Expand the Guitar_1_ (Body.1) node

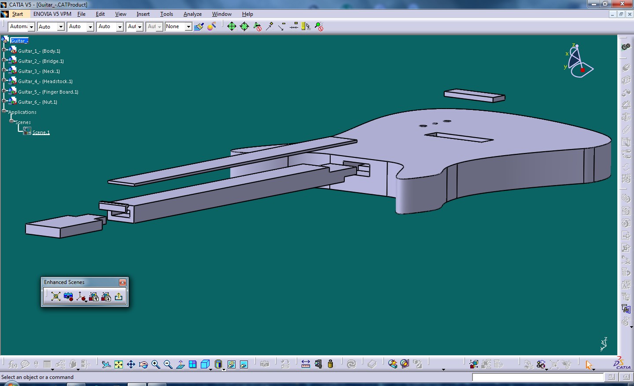pos(4,50)
